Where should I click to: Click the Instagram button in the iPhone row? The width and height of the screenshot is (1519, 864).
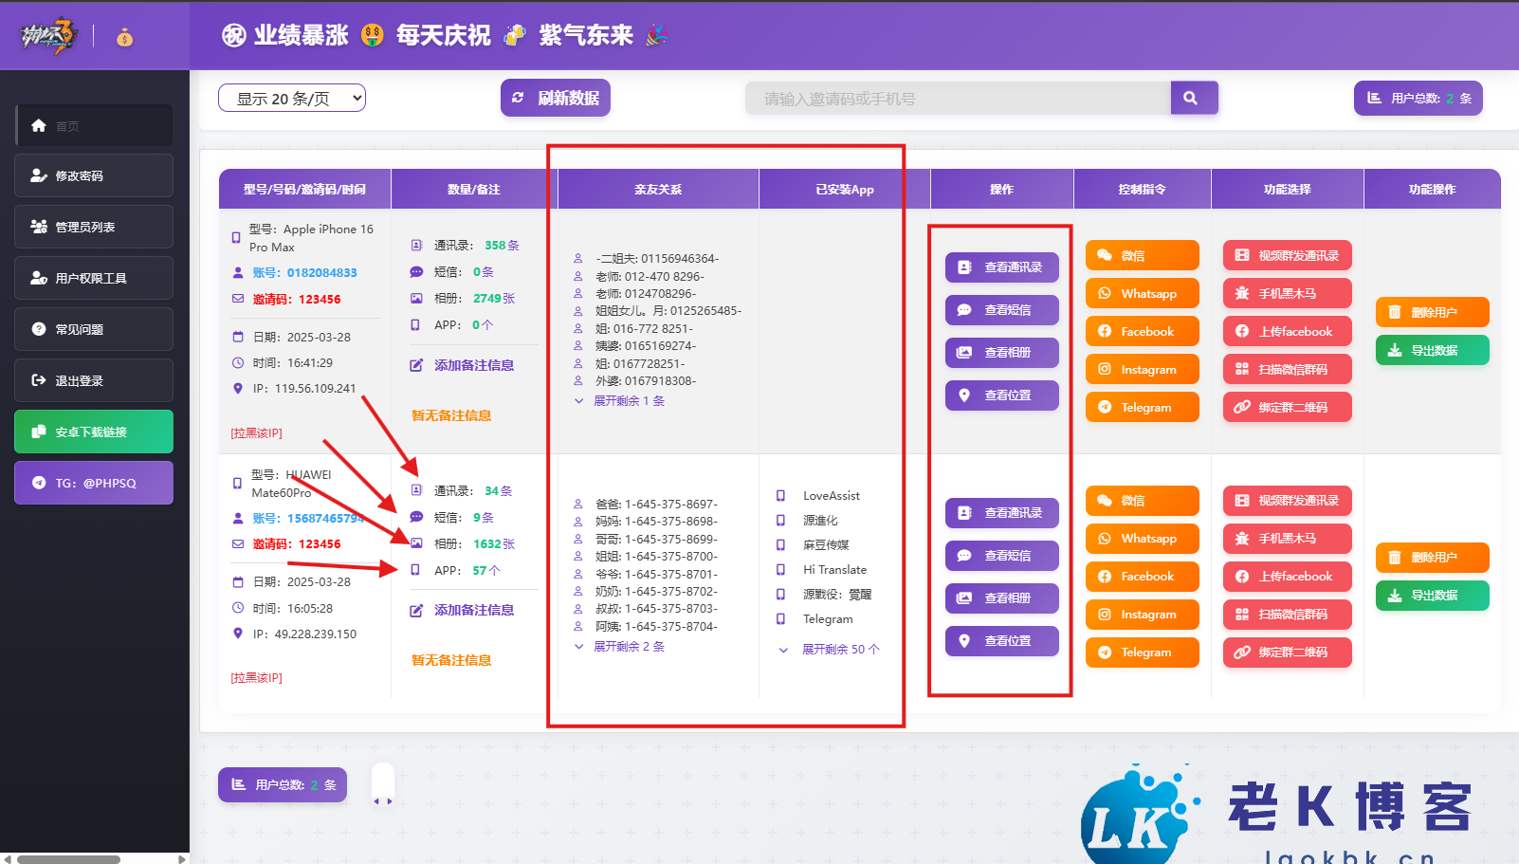click(1142, 370)
